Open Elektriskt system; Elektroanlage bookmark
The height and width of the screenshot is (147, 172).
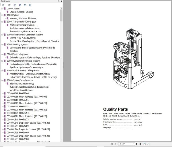(x=35, y=57)
